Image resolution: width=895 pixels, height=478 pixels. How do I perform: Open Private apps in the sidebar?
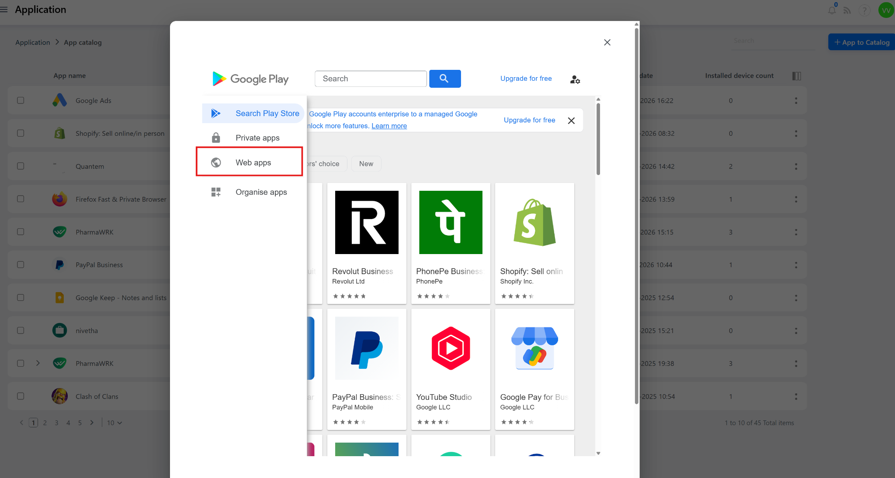point(257,138)
